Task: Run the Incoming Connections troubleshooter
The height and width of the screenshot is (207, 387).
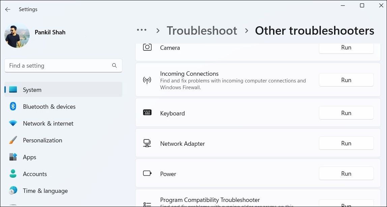Action: [346, 80]
